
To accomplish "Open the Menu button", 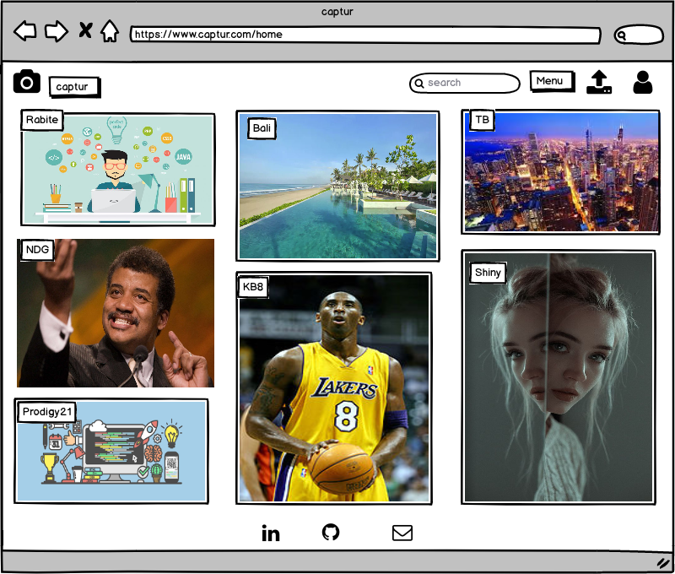I will point(553,81).
